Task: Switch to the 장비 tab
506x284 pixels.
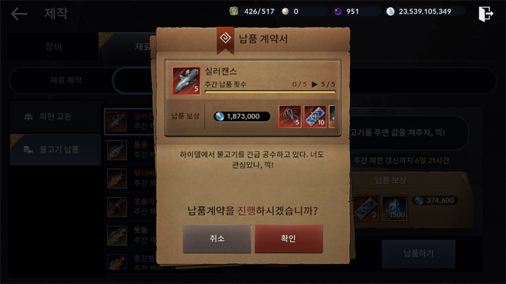Action: pyautogui.click(x=53, y=46)
